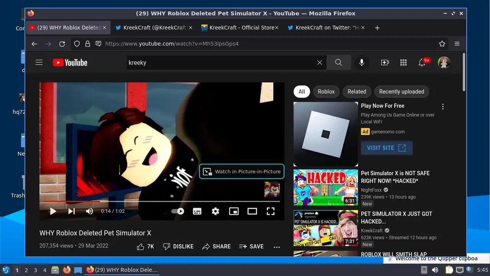Open the player settings gear
The width and height of the screenshot is (490, 276).
[216, 211]
